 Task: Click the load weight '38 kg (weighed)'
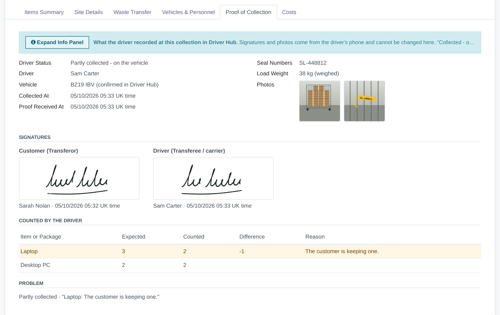[319, 74]
